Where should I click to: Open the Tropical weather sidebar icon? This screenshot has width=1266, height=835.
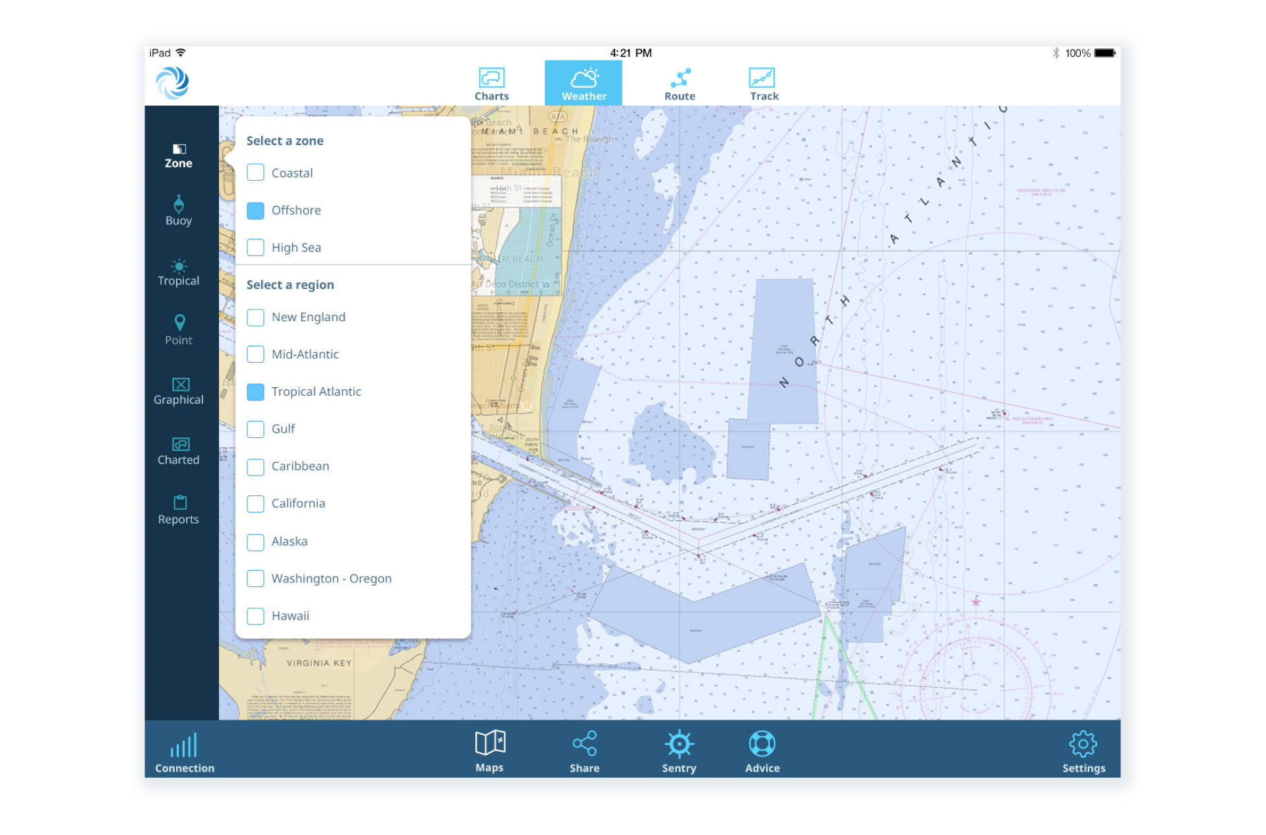point(179,266)
